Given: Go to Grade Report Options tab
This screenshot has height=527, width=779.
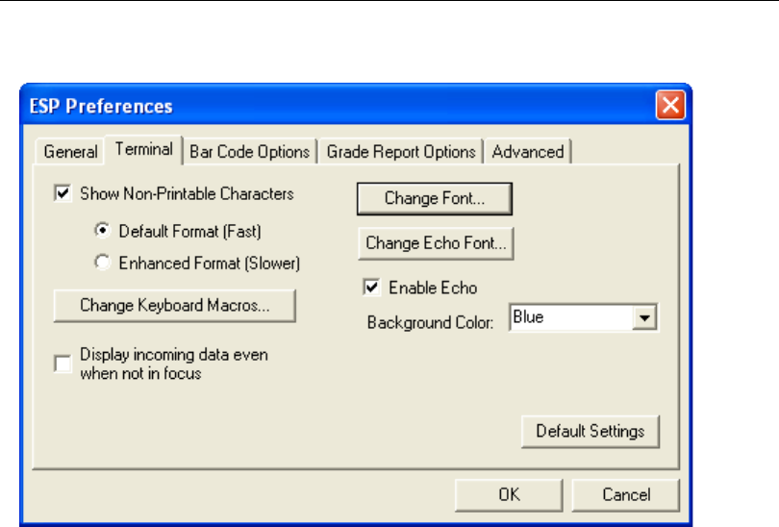Looking at the screenshot, I should 401,152.
